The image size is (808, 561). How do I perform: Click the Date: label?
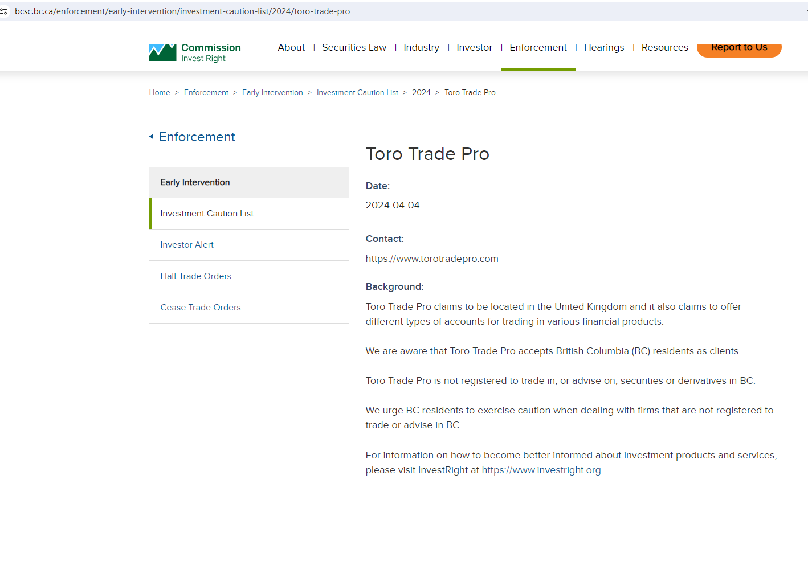pos(378,186)
